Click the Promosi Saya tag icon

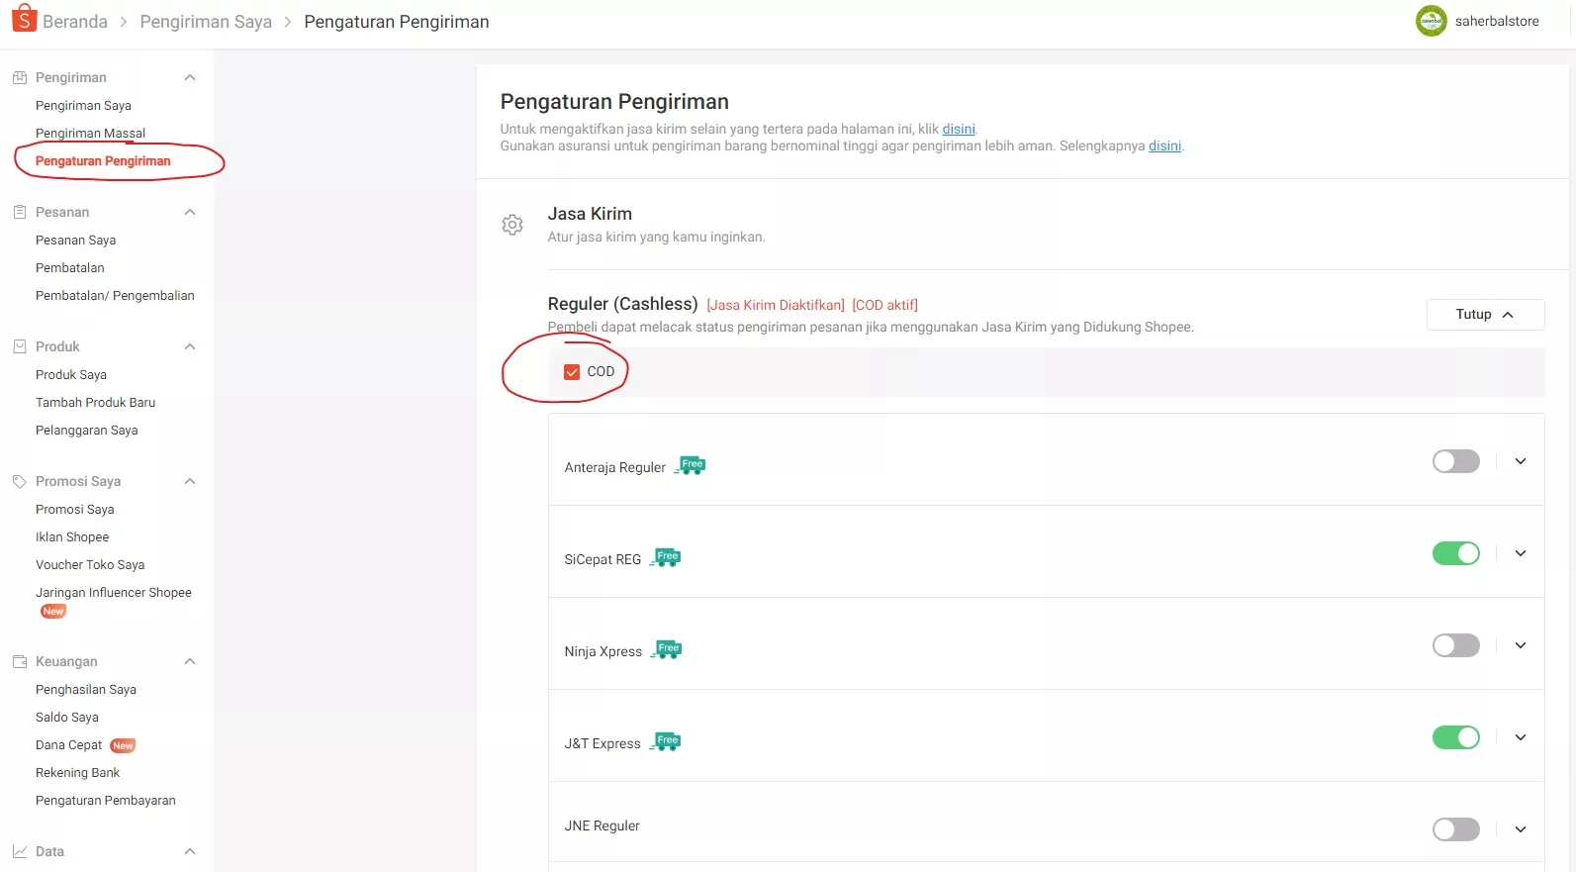pyautogui.click(x=17, y=480)
